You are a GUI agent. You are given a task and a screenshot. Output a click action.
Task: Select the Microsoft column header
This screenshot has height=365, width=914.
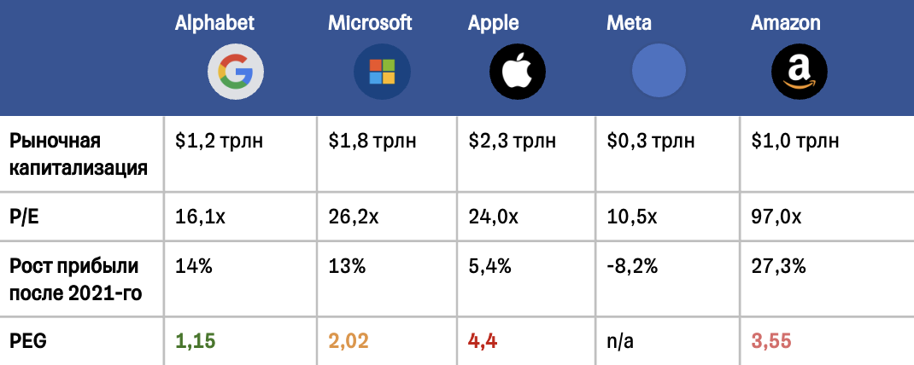pos(369,23)
